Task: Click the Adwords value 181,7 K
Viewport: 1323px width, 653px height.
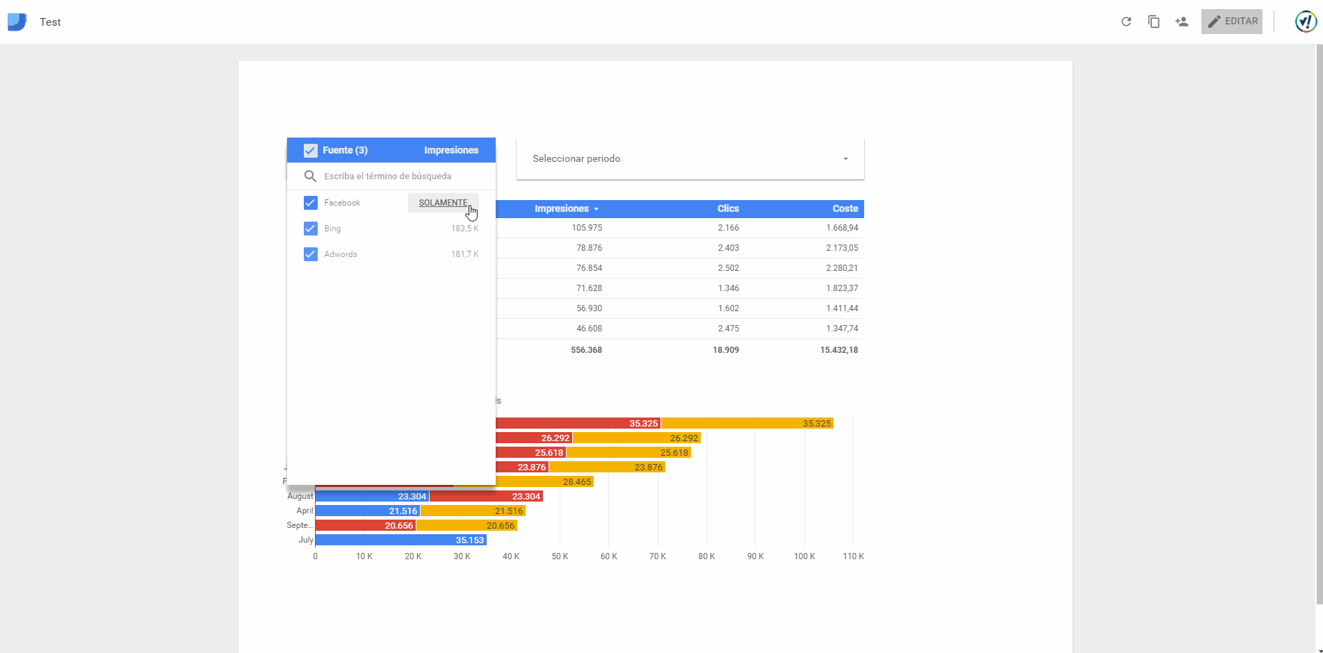Action: [x=464, y=254]
